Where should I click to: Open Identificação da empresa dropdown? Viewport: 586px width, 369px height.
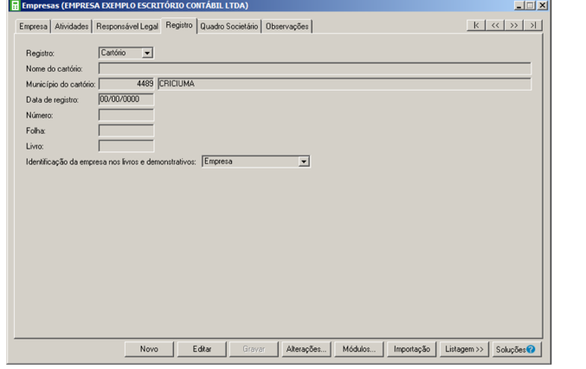click(304, 162)
